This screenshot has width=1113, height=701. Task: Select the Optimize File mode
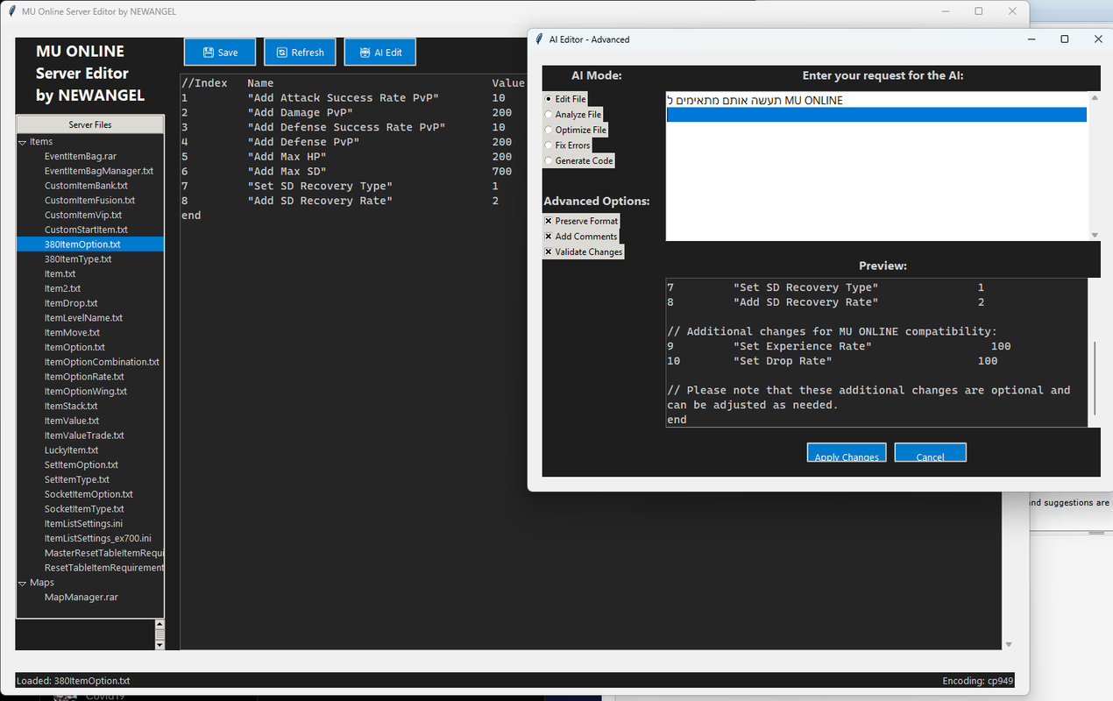575,130
